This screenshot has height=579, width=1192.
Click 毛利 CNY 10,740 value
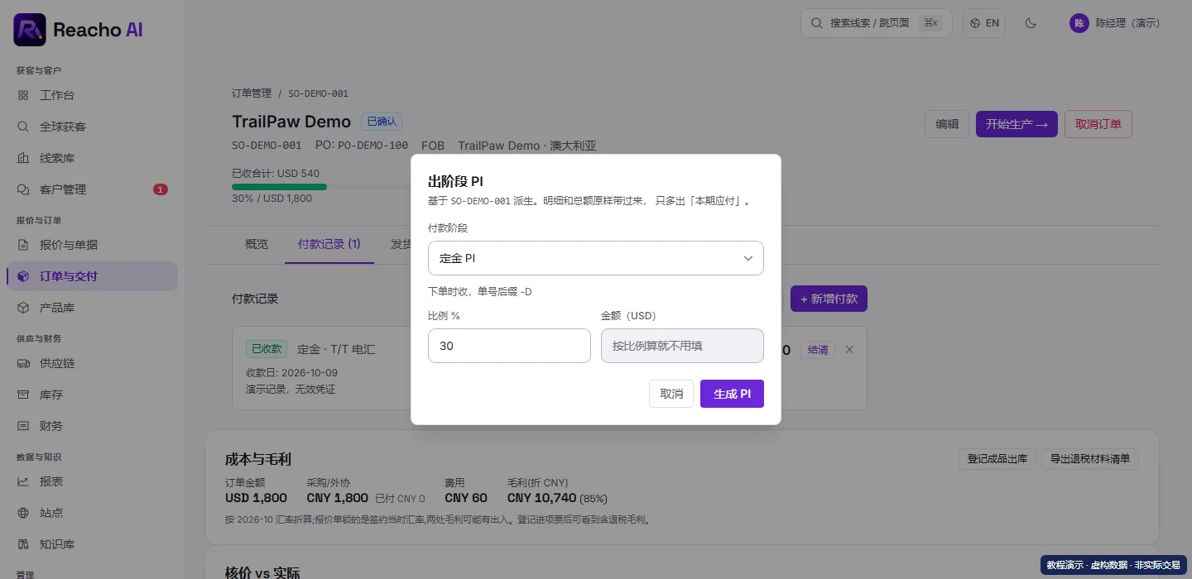541,498
